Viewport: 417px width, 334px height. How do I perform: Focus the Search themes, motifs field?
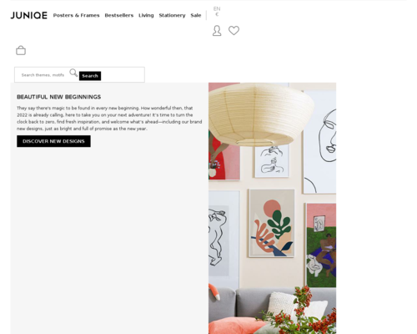click(x=43, y=75)
